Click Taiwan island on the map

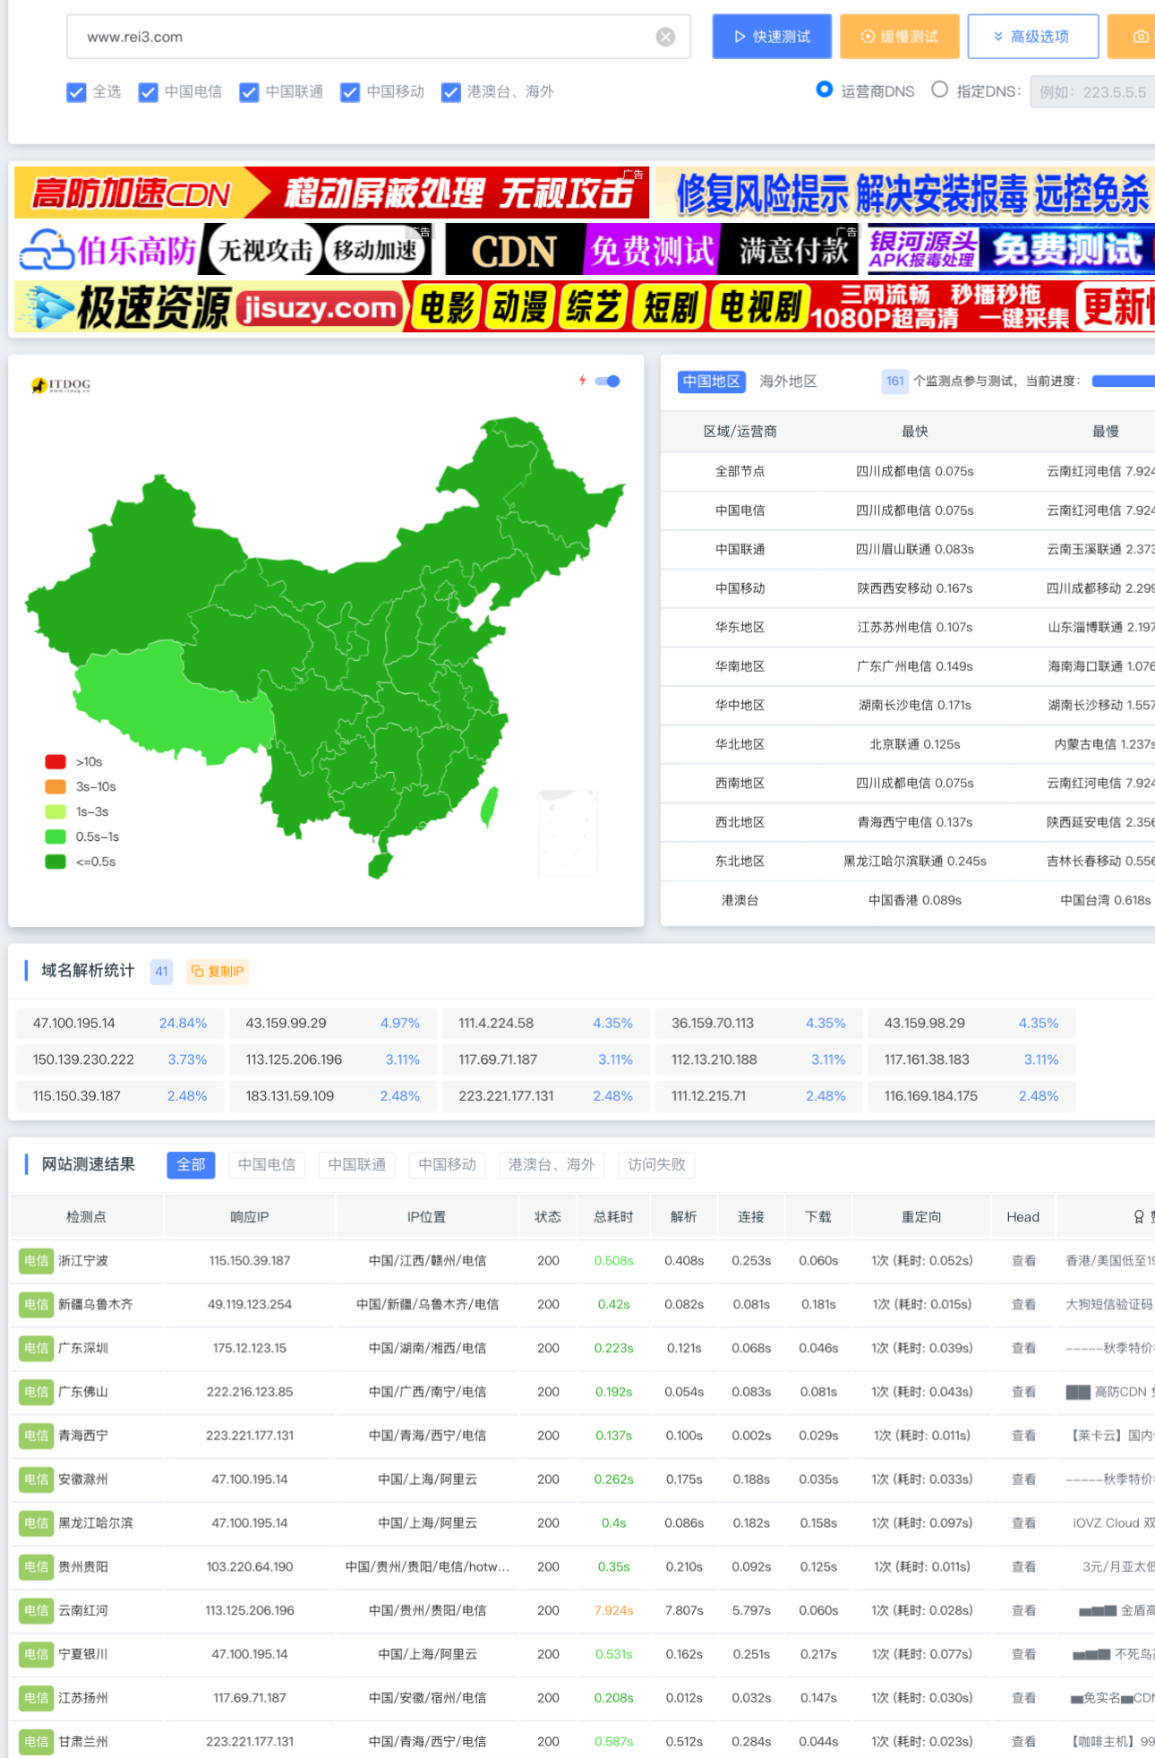pos(490,806)
